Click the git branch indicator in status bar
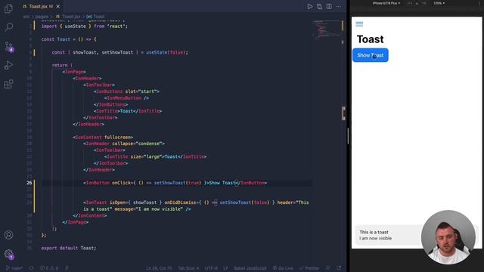The height and width of the screenshot is (272, 484). coord(15,268)
